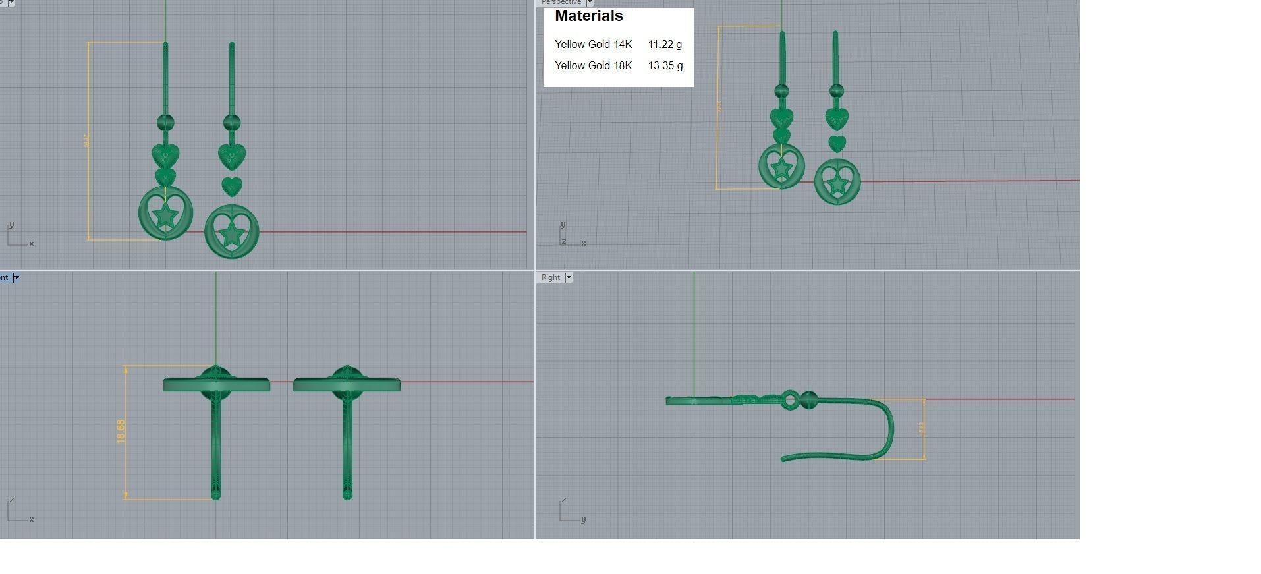Click the XZ axis icon in Front viewport

pyautogui.click(x=20, y=510)
